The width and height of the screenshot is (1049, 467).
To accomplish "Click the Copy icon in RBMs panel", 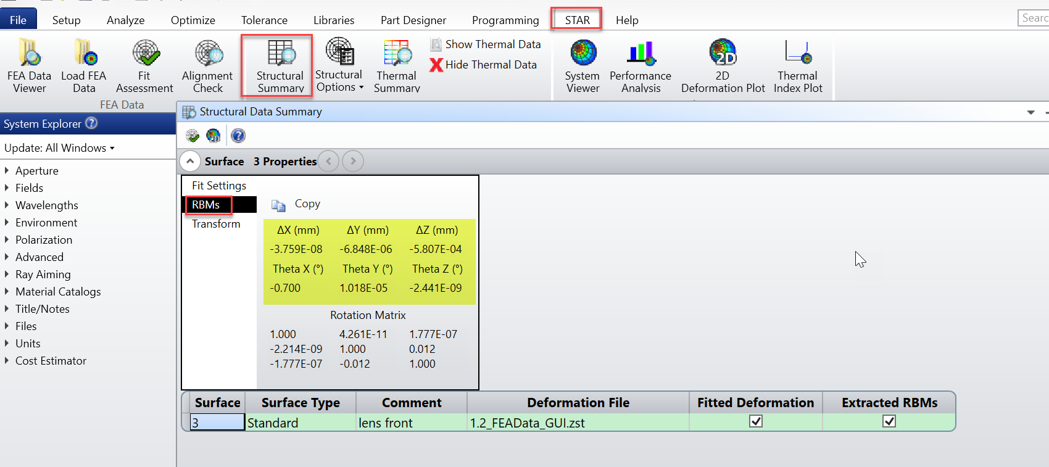I will pyautogui.click(x=279, y=205).
